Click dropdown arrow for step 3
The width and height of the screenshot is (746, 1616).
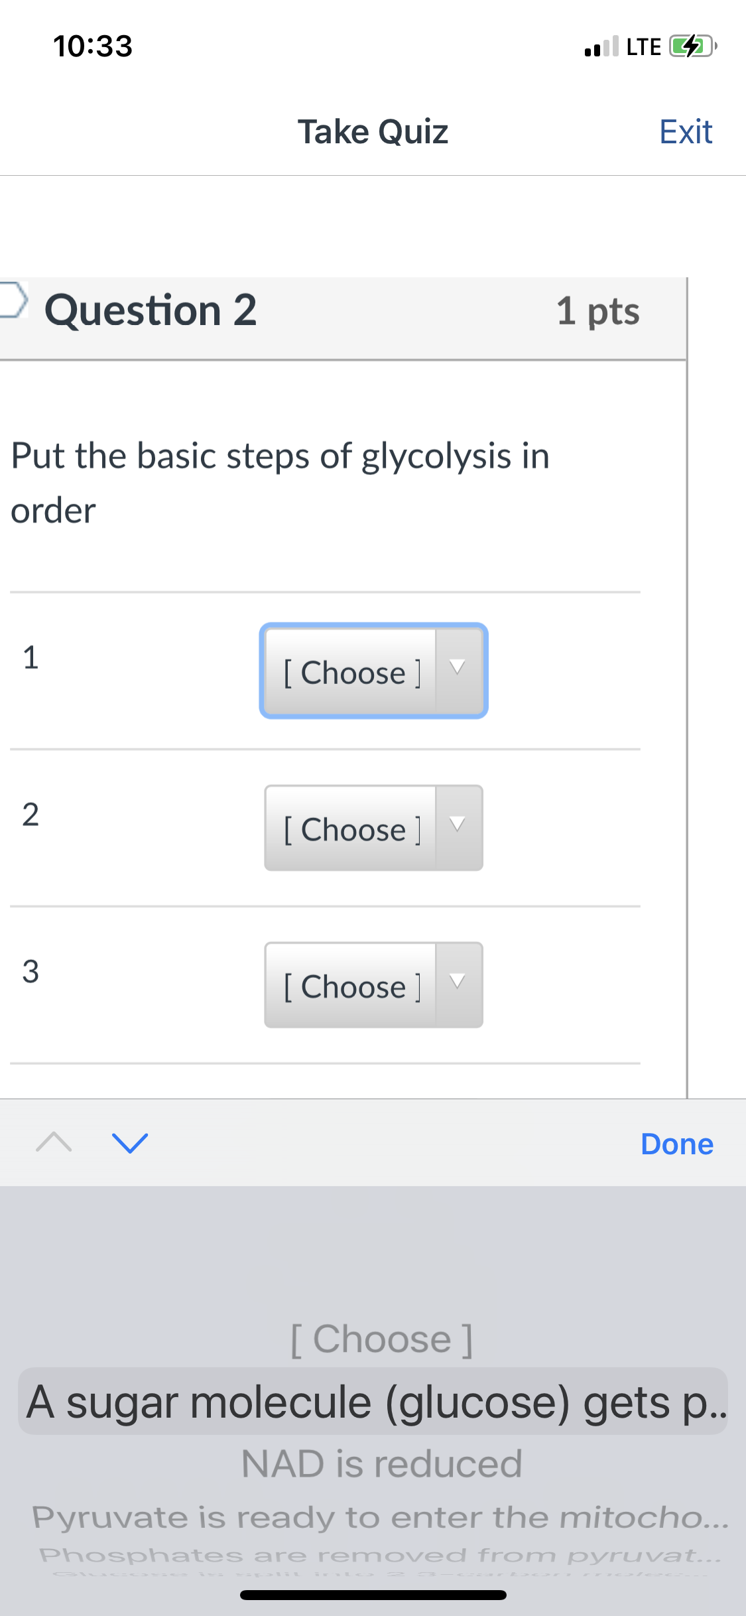point(458,985)
